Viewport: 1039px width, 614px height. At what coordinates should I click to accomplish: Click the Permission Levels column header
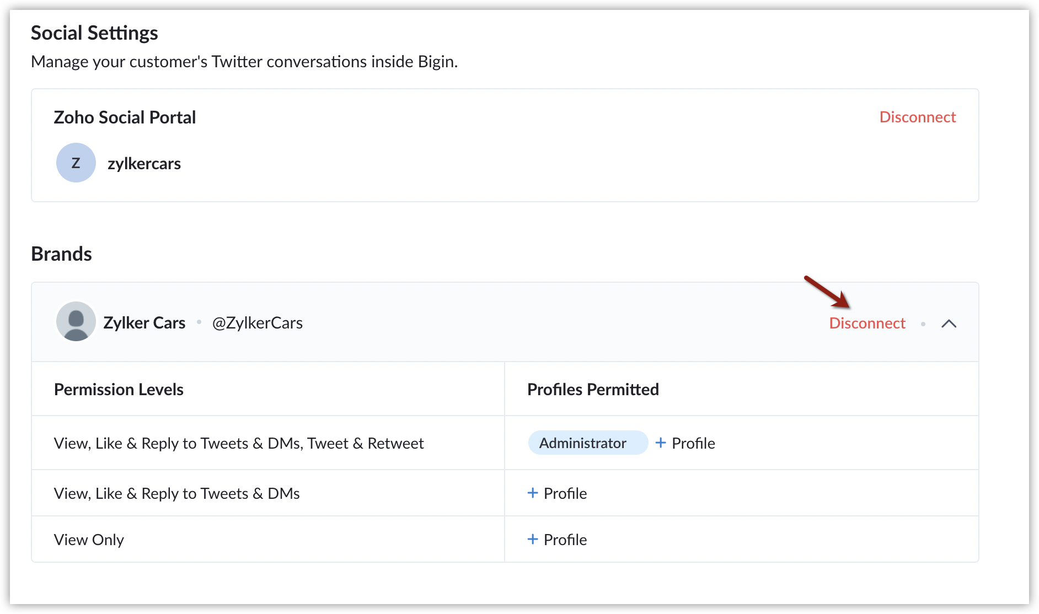[119, 389]
